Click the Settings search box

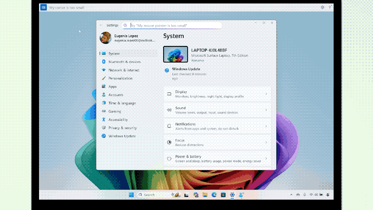(173, 25)
